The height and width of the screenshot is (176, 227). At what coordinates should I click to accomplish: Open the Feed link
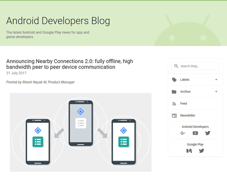(195, 103)
